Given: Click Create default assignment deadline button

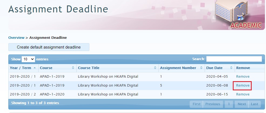Looking at the screenshot, I should tap(49, 47).
